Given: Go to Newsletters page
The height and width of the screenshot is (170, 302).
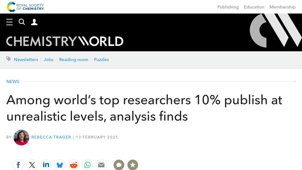Looking at the screenshot, I should 26,59.
